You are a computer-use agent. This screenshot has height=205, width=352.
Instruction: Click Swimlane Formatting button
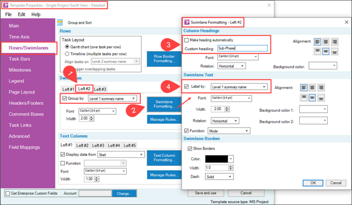click(x=164, y=104)
